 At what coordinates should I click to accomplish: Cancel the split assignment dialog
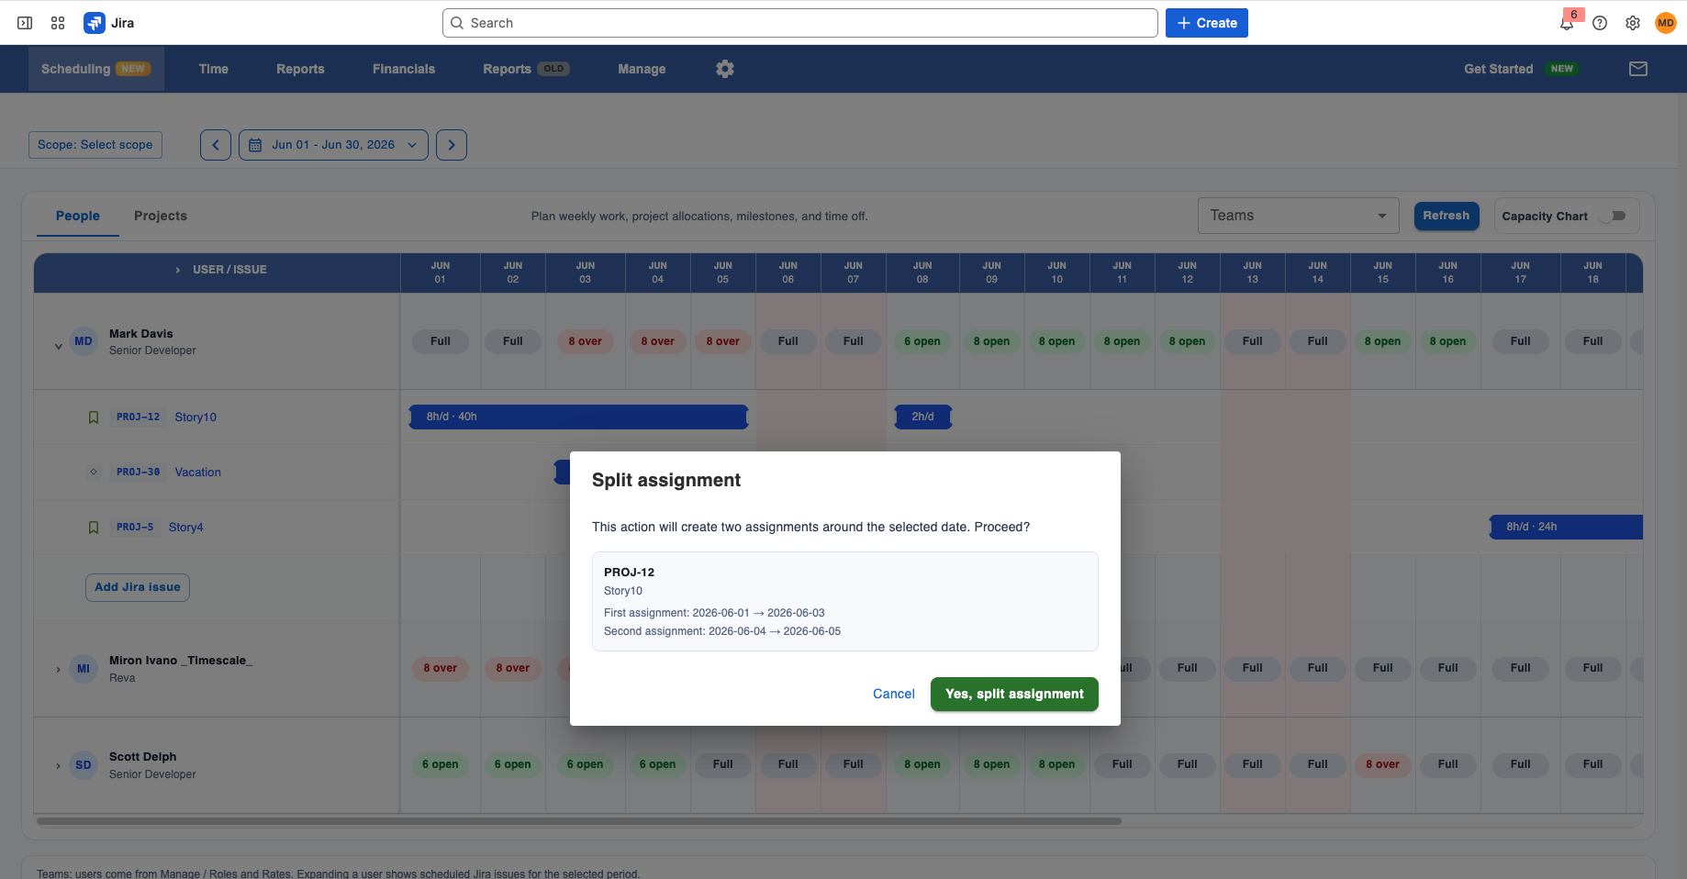point(894,694)
